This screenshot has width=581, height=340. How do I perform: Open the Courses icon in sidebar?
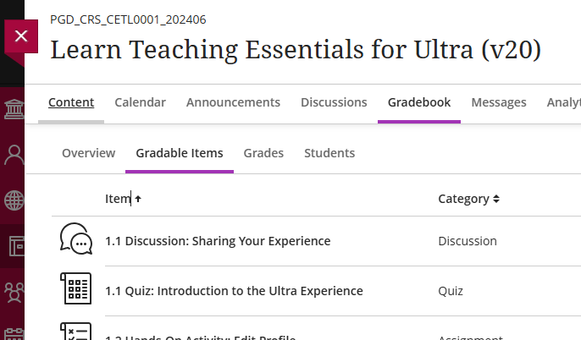pyautogui.click(x=16, y=246)
